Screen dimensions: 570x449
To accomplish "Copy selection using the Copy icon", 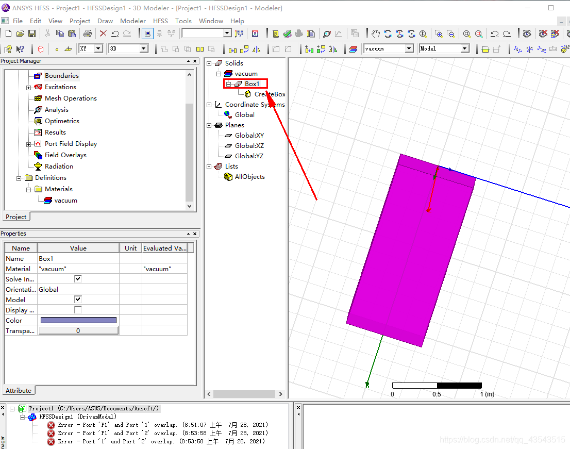I will coord(60,34).
